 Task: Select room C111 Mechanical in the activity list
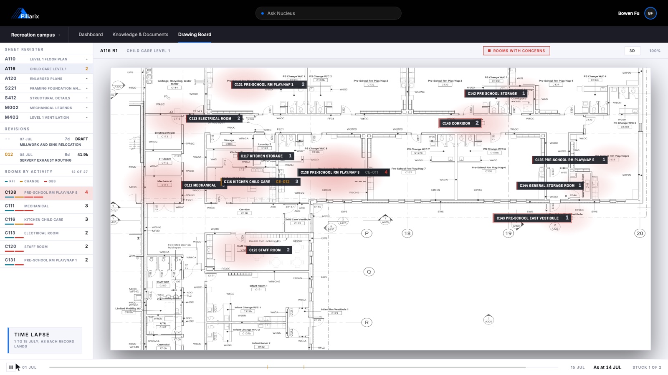click(46, 206)
